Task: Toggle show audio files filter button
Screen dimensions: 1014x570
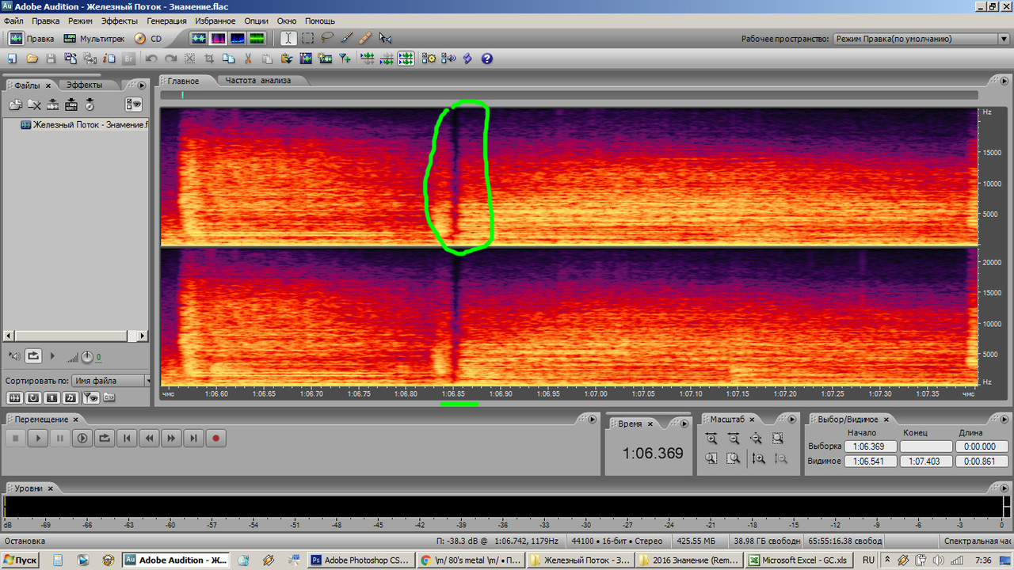Action: (15, 397)
